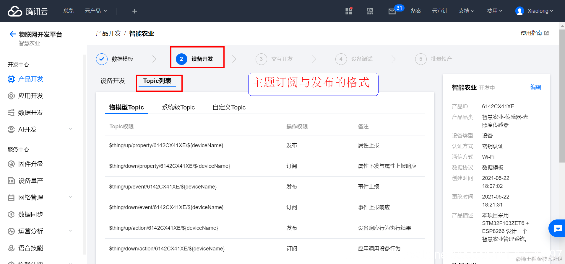The image size is (565, 264).
Task: Click the 产品开发 chip icon in sidebar
Action: [11, 79]
